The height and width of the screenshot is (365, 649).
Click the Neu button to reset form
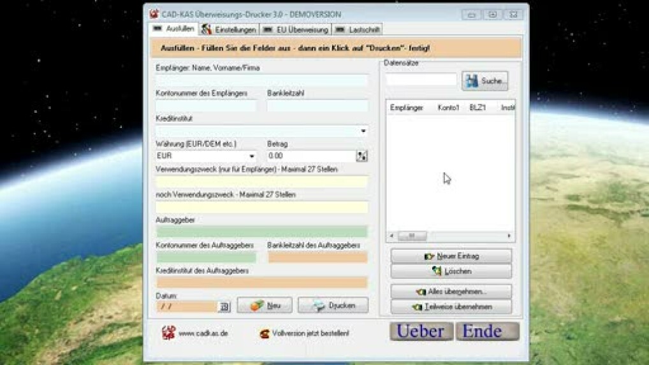[265, 305]
